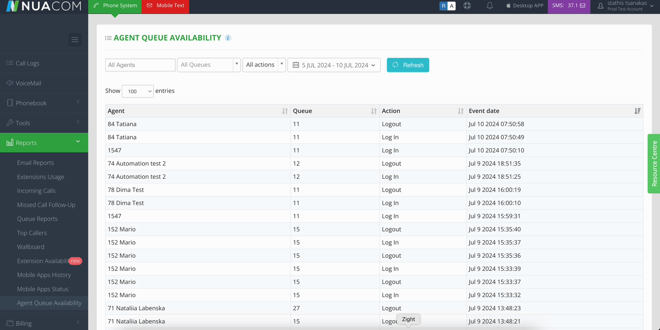660x330 pixels.
Task: Open stathis tsanakas account dropdown
Action: 626,6
